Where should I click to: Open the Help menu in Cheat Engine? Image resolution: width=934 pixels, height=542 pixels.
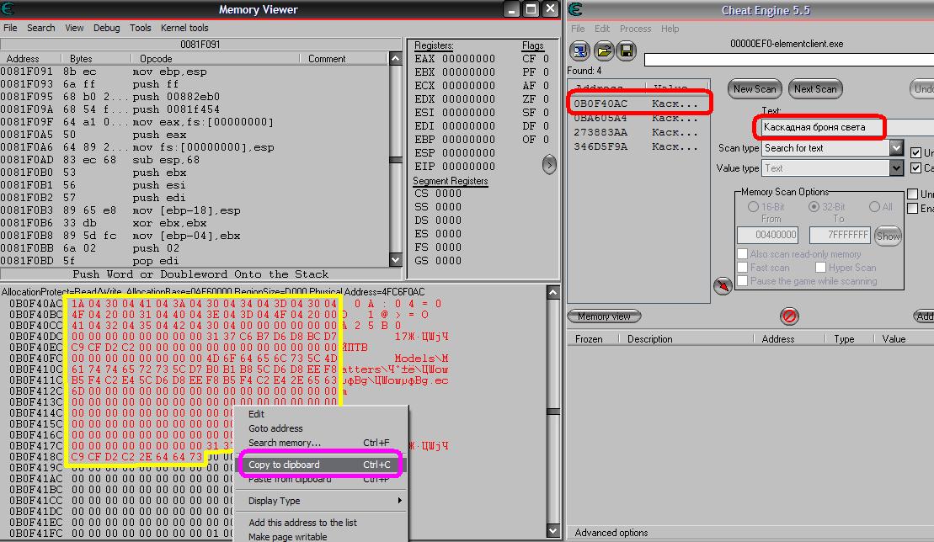670,29
